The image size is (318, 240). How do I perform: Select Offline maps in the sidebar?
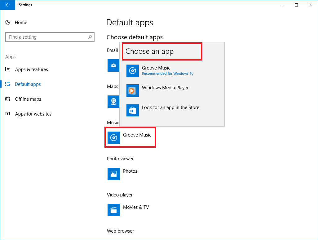coord(28,99)
